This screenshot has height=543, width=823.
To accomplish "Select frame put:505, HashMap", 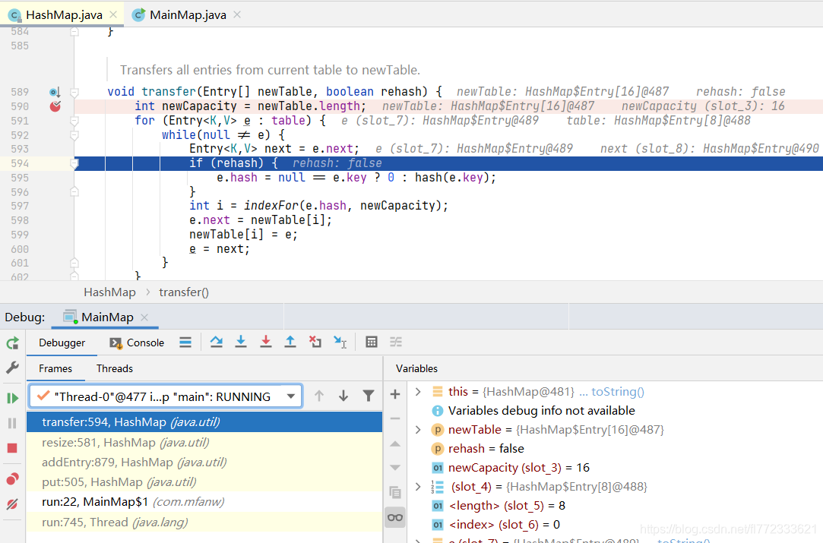I will tap(204, 482).
